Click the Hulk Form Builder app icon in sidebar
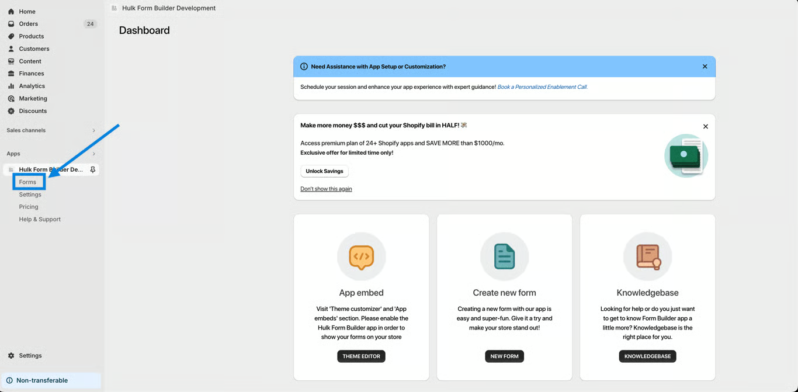 coord(11,169)
